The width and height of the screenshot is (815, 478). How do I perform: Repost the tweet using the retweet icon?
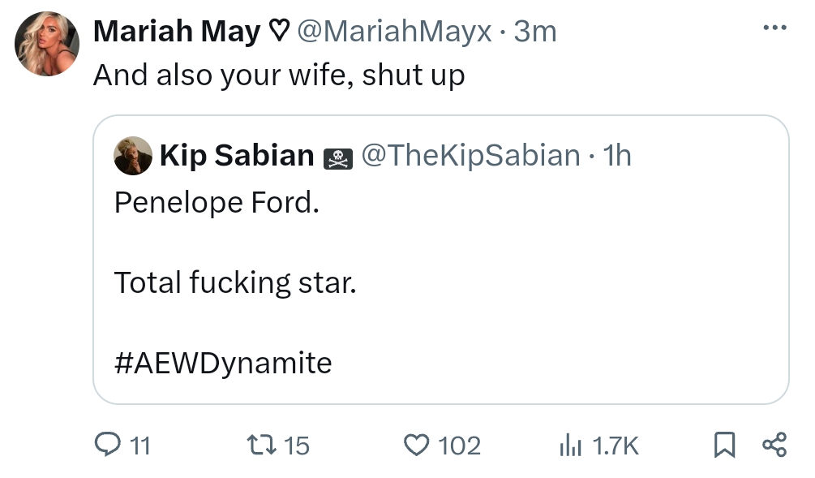point(261,445)
